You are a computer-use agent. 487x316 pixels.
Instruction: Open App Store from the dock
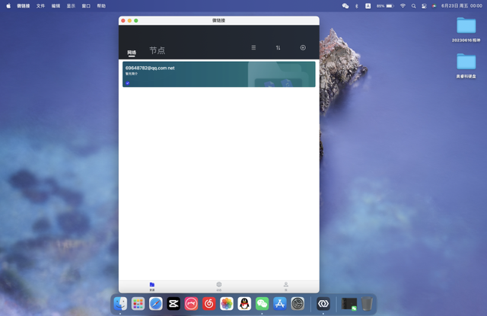pos(280,304)
